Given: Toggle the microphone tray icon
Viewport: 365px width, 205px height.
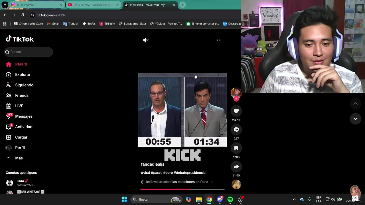Looking at the screenshot, I should (x=309, y=199).
